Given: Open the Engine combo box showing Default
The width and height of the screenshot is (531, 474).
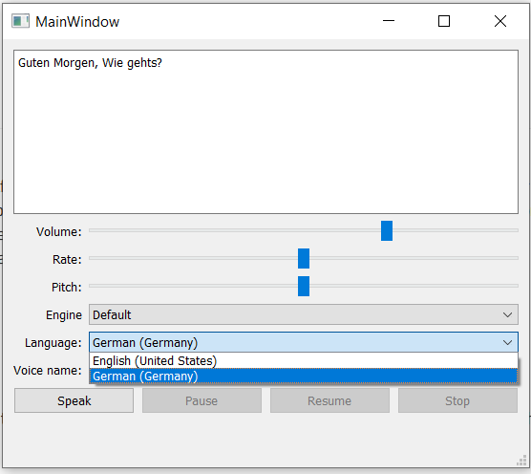Looking at the screenshot, I should [304, 314].
